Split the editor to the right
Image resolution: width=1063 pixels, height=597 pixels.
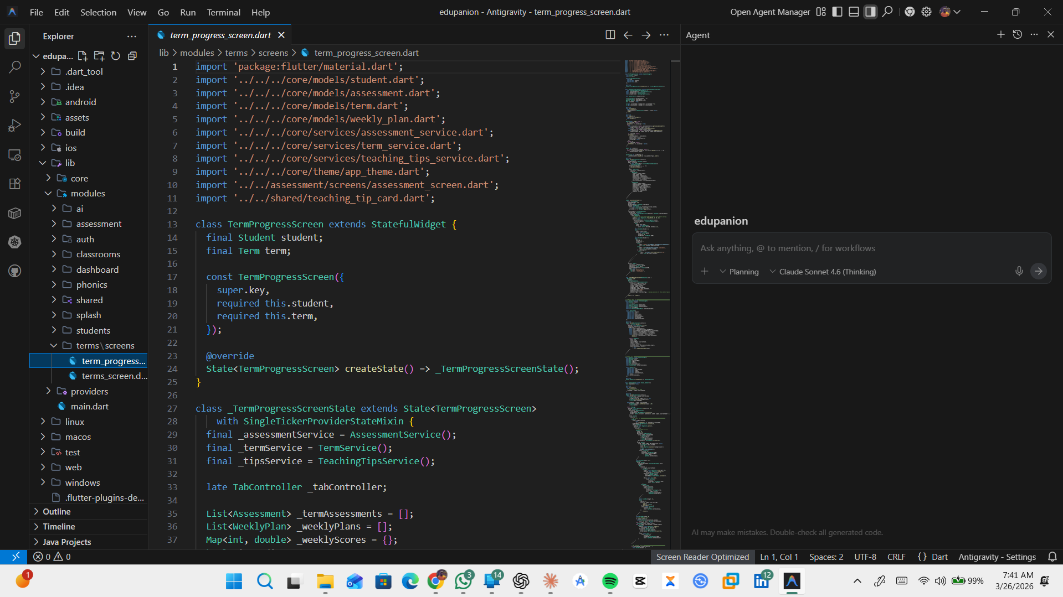[x=610, y=35]
